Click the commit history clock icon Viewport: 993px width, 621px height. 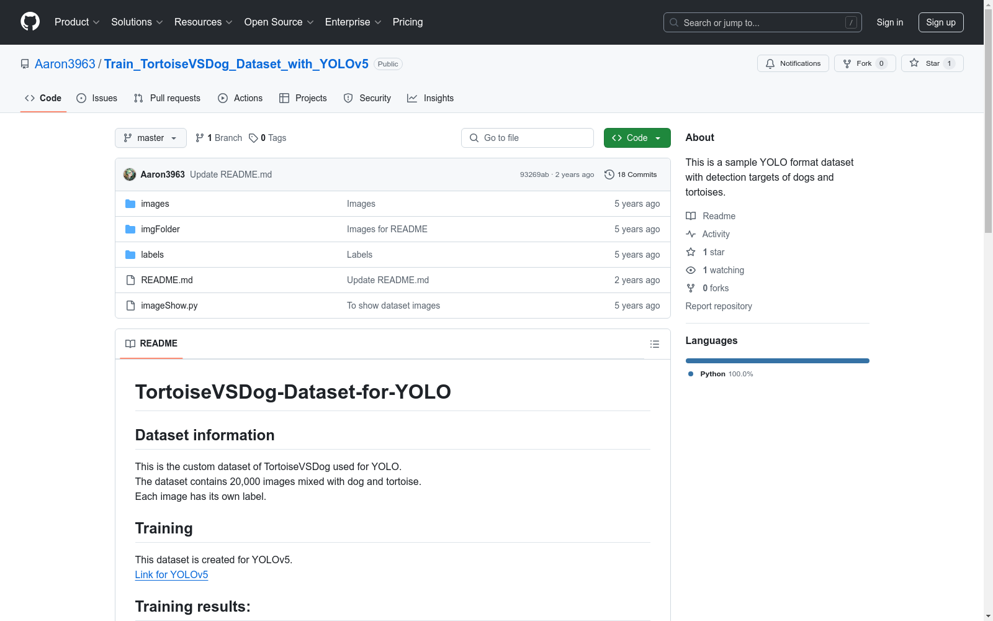tap(609, 175)
